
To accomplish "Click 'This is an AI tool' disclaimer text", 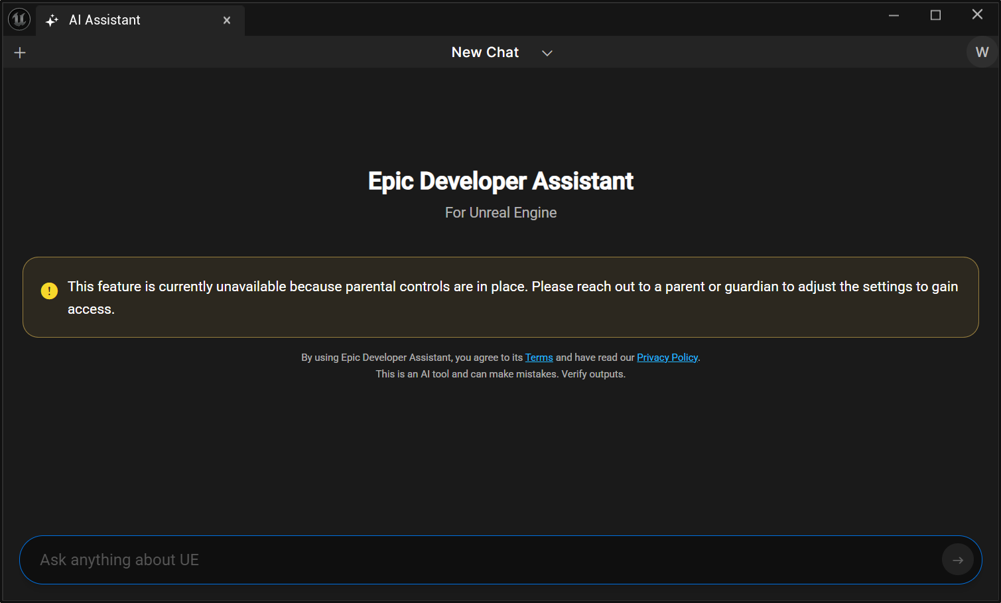I will [x=501, y=374].
